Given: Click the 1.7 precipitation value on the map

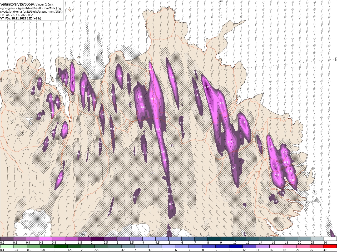Looking at the screenshot, I should pyautogui.click(x=72, y=83).
